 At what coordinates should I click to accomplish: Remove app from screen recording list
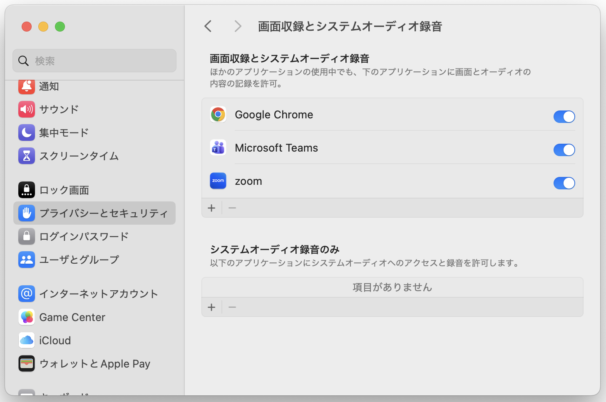click(232, 208)
